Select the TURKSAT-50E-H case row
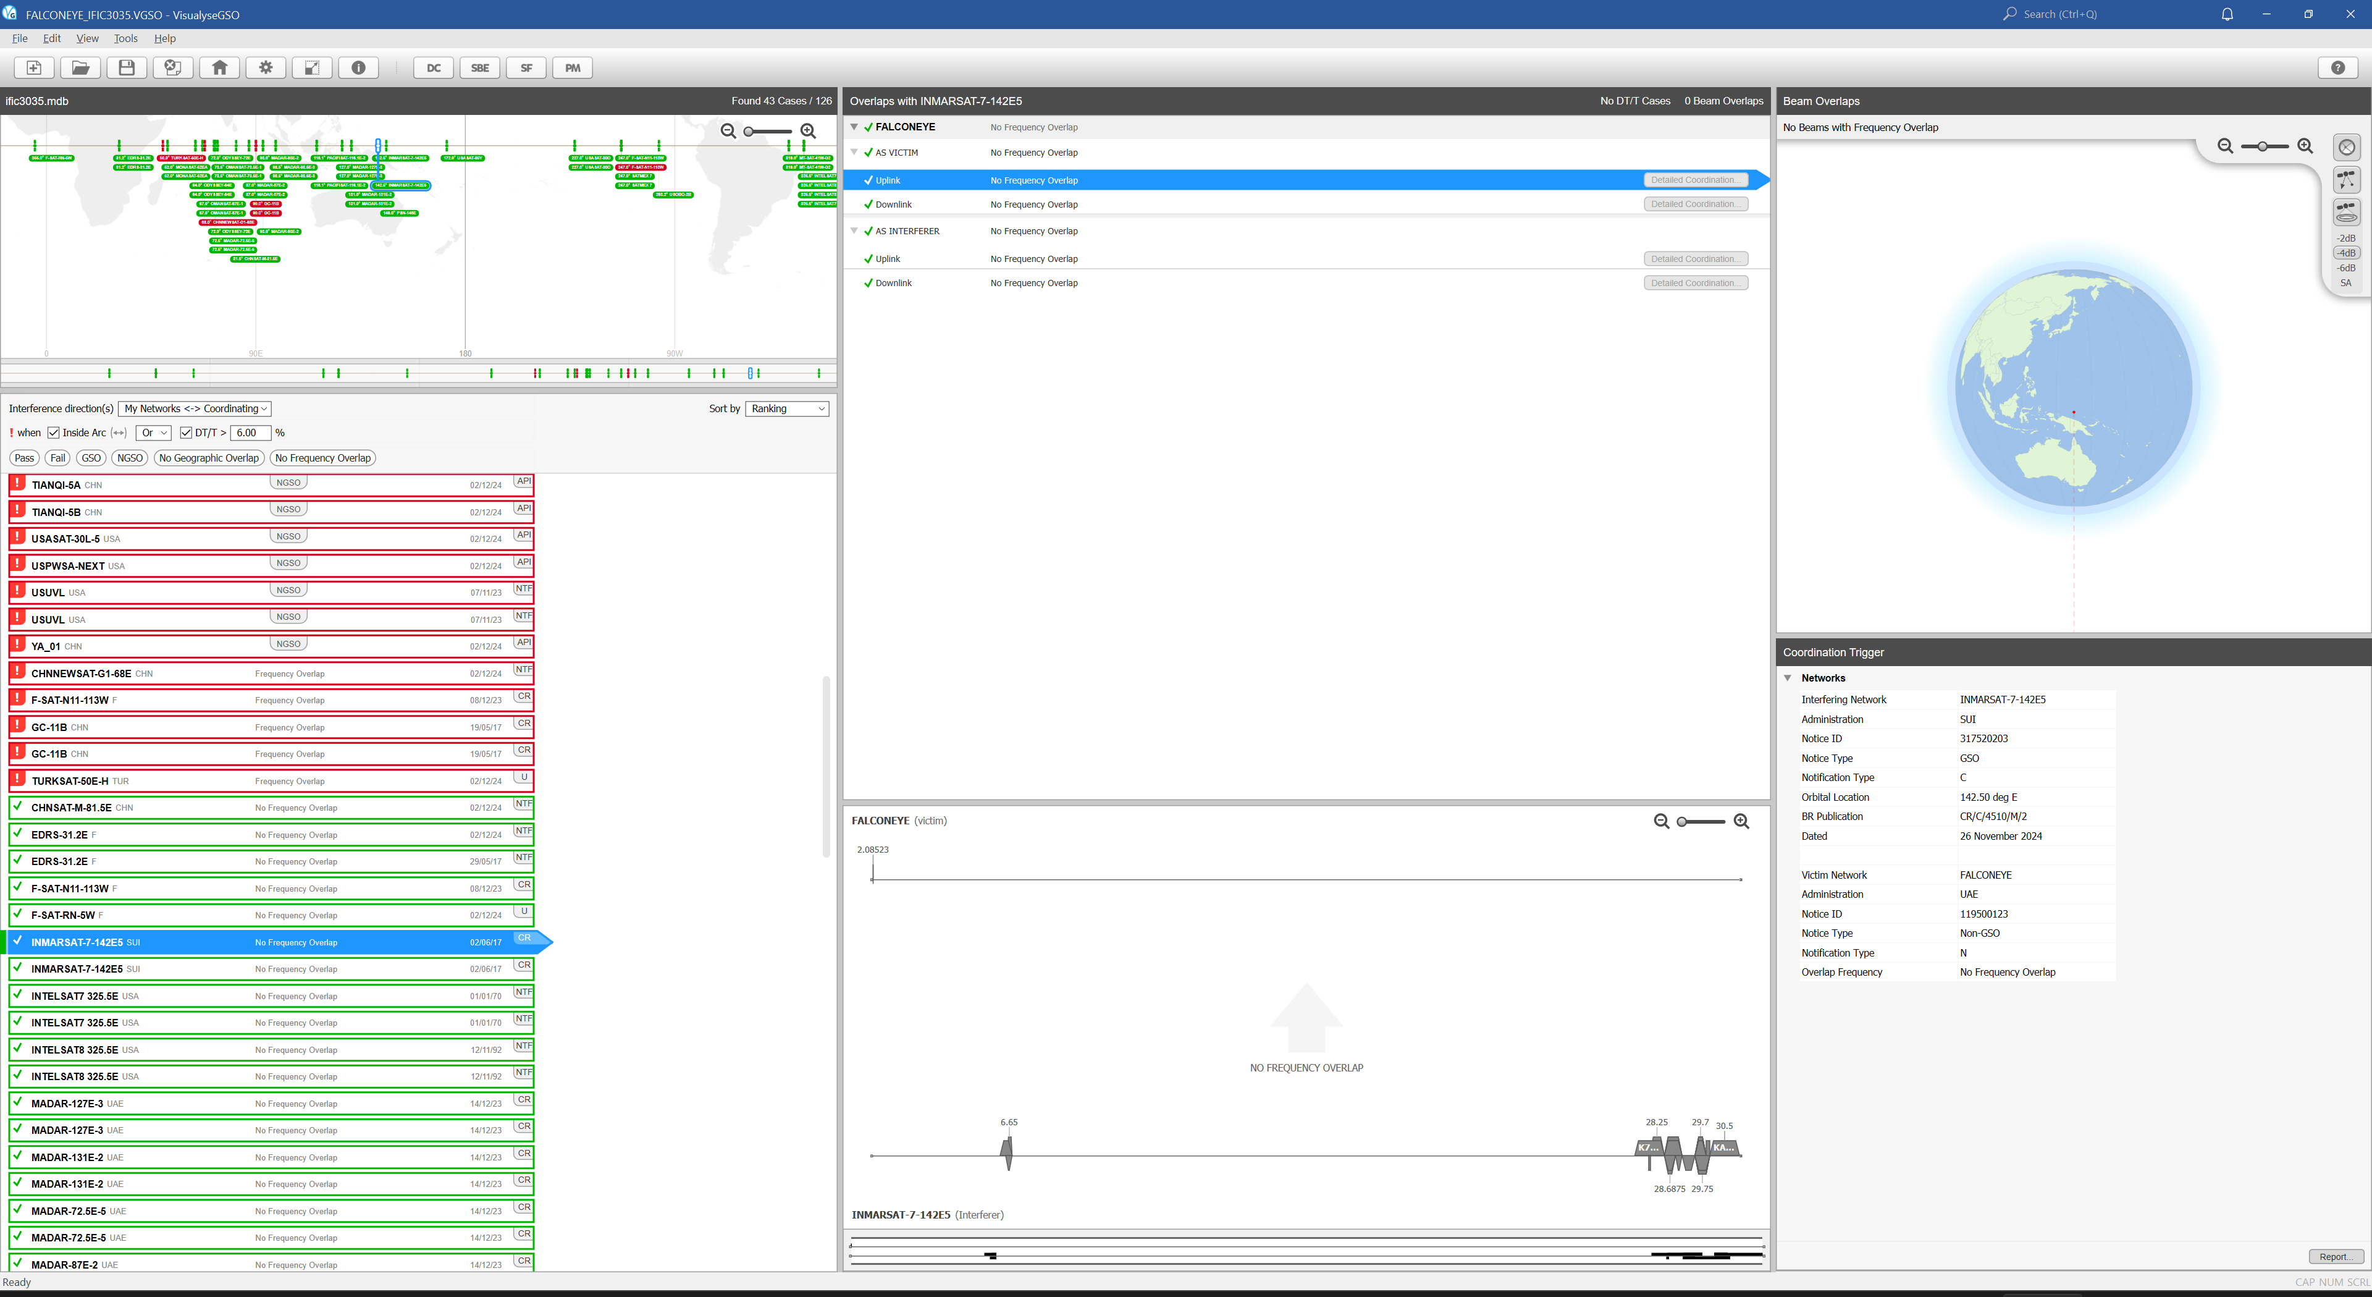 [x=271, y=780]
